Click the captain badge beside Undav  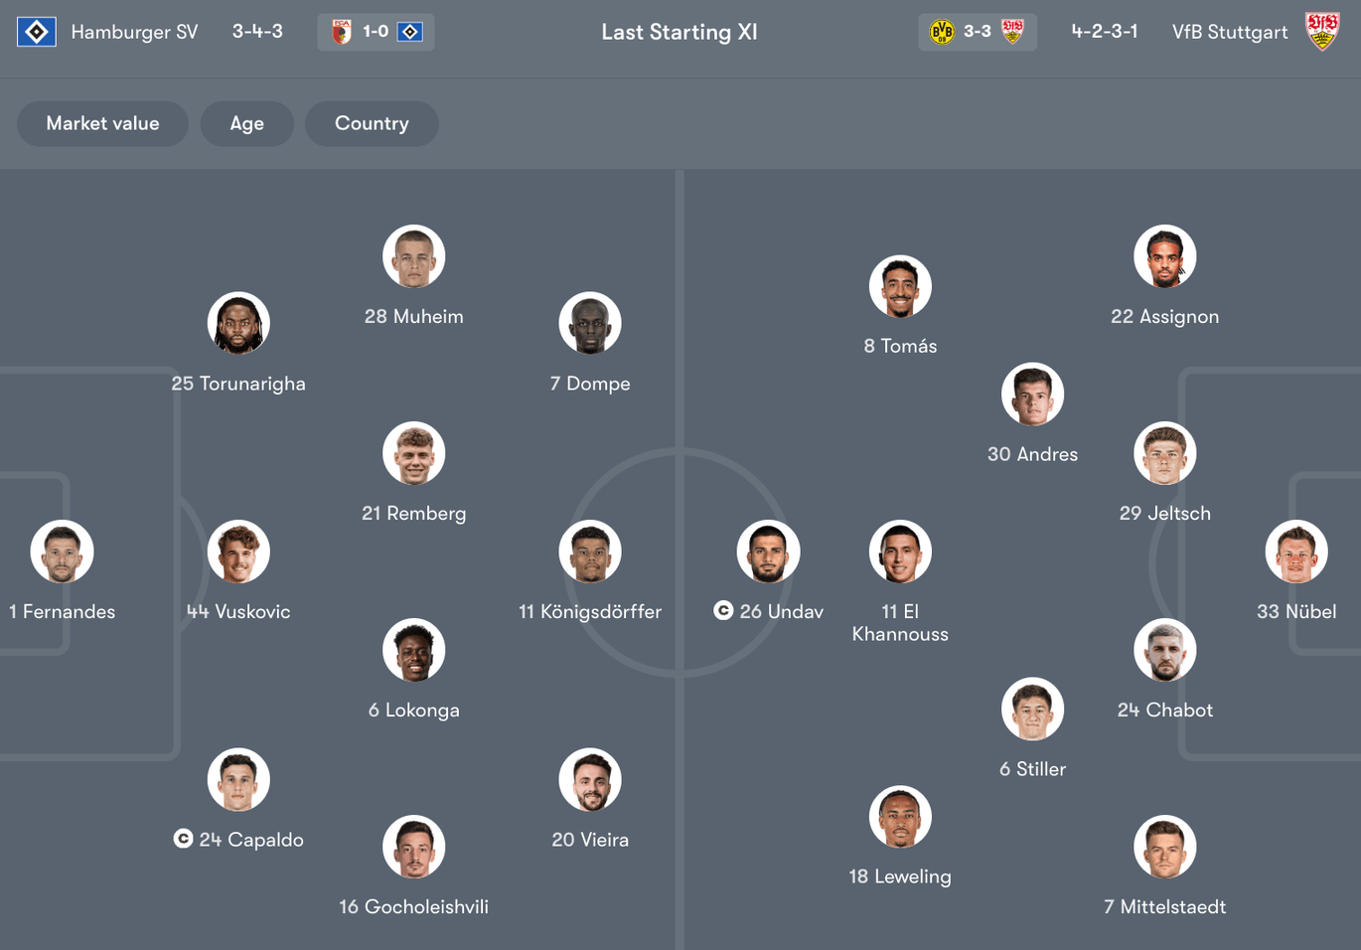pyautogui.click(x=721, y=610)
